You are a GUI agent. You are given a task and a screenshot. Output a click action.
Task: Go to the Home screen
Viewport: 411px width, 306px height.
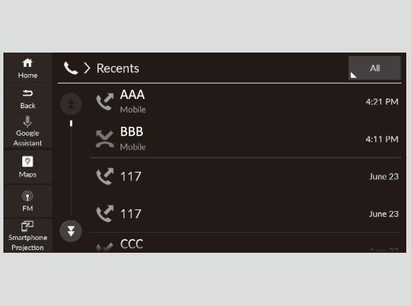point(28,67)
